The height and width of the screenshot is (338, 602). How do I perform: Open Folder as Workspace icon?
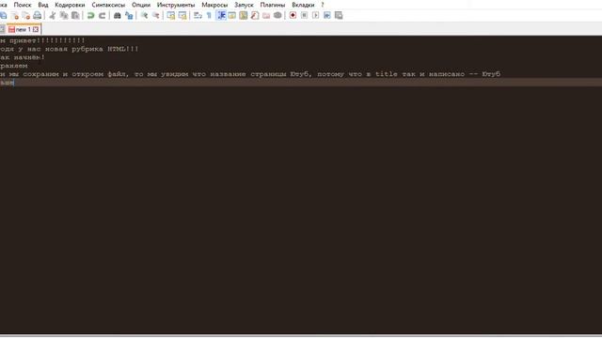[x=266, y=15]
